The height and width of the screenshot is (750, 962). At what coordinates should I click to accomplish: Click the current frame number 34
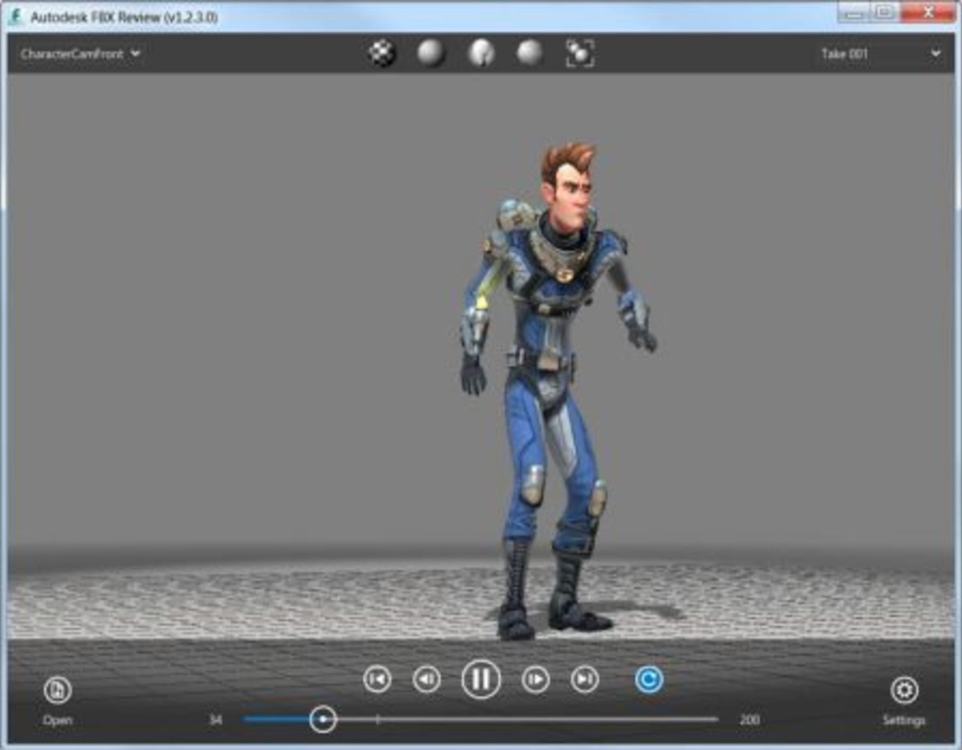216,719
